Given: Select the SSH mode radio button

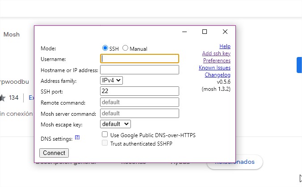Looking at the screenshot, I should (x=105, y=48).
